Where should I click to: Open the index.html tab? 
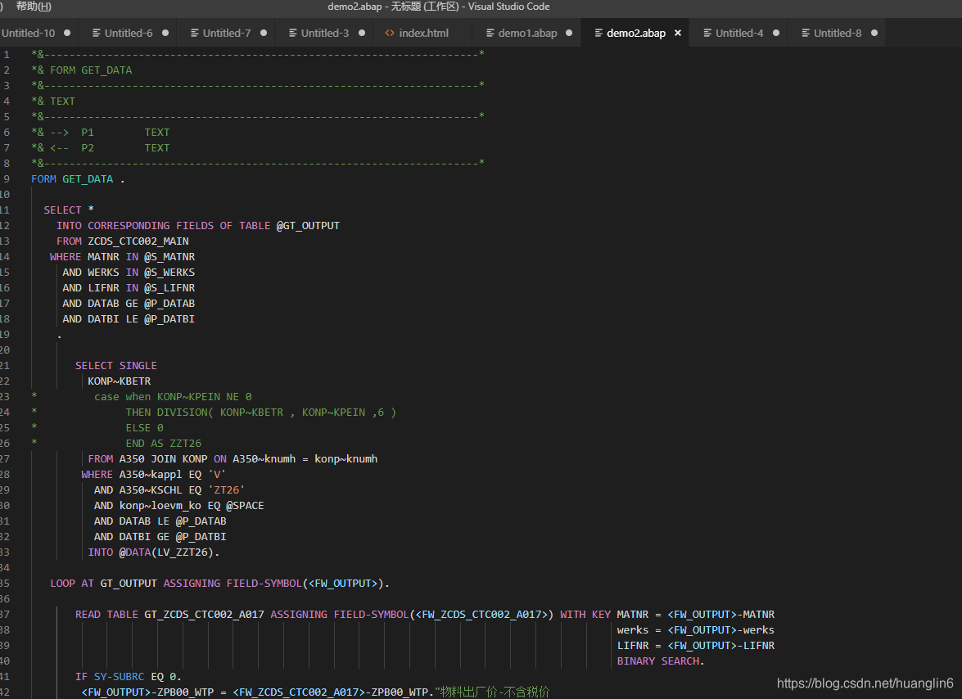pos(423,33)
